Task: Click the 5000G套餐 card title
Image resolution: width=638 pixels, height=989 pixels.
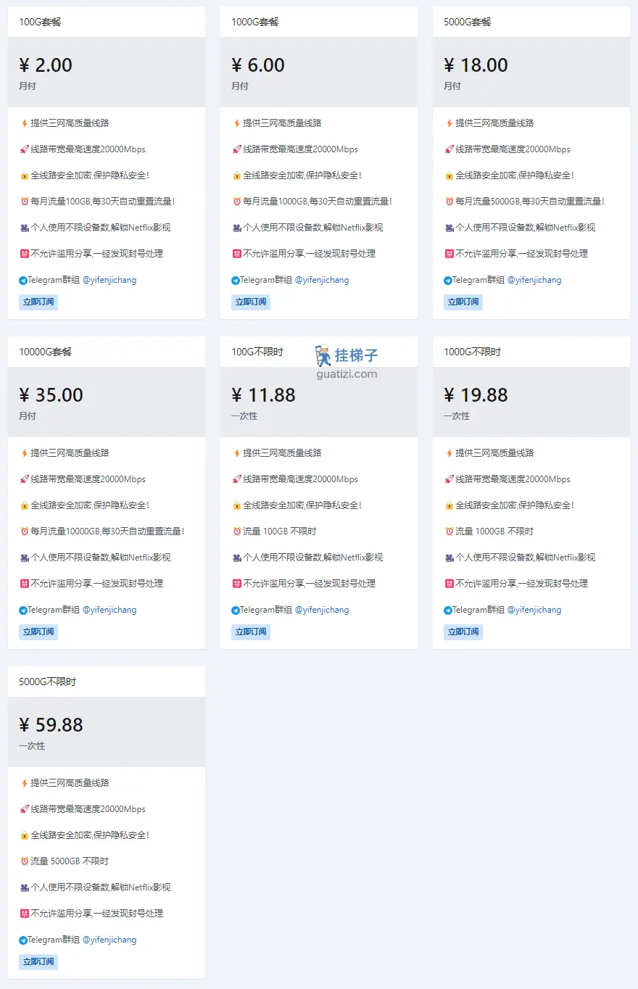Action: click(x=468, y=22)
